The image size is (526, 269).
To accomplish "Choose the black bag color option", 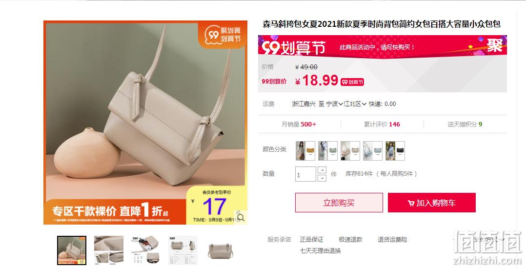I will point(395,151).
